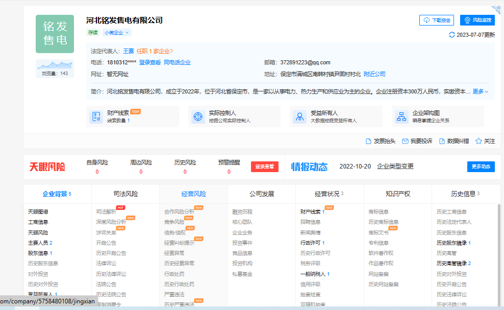Screen dimensions: 504x310
Task: Click the 数据纠错 icon
Action: (442, 141)
